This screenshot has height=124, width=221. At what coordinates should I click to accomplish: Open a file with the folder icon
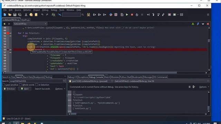tap(10, 14)
